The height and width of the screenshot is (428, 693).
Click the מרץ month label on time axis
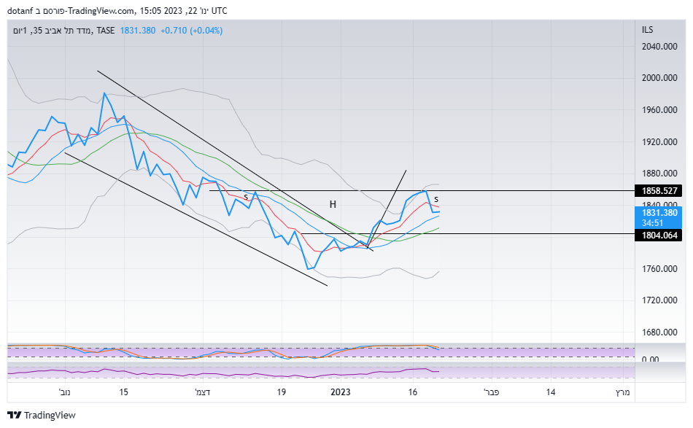tap(623, 392)
